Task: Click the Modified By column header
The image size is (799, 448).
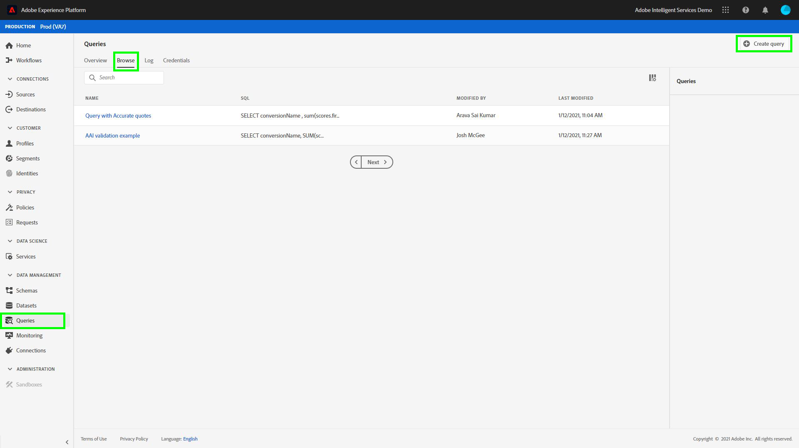Action: pyautogui.click(x=471, y=98)
